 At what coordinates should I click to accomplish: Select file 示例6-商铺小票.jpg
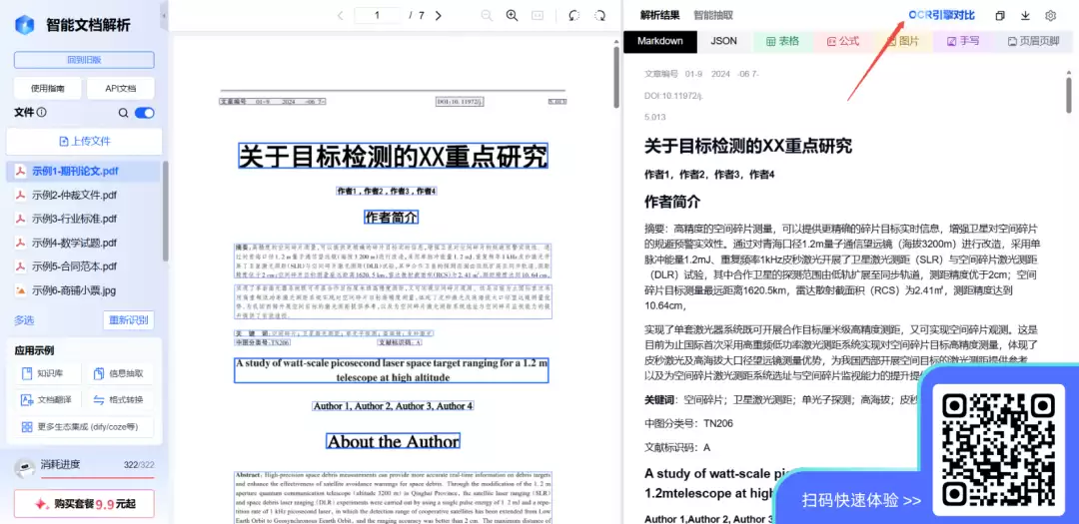pyautogui.click(x=84, y=290)
